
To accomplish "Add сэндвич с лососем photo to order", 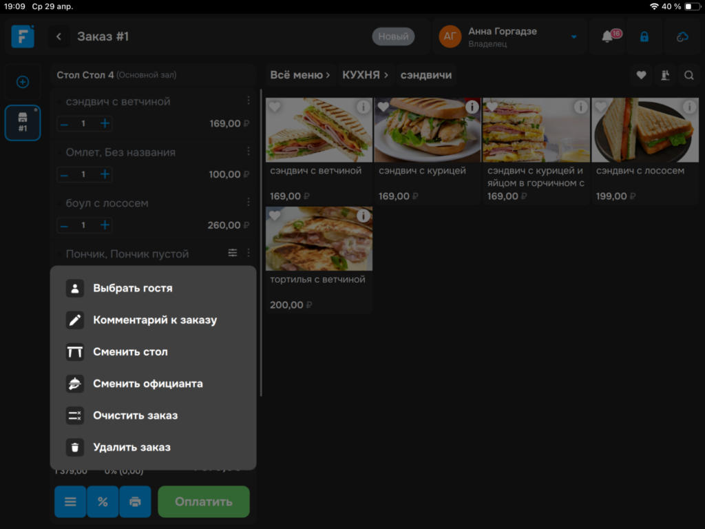I will [x=644, y=130].
